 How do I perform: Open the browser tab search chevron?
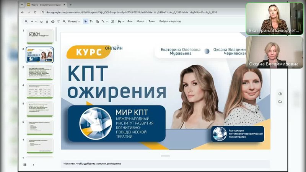[x=22, y=5]
